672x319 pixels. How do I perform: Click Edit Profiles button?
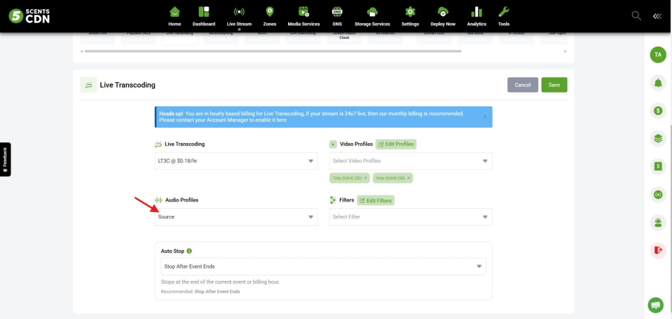pyautogui.click(x=396, y=144)
